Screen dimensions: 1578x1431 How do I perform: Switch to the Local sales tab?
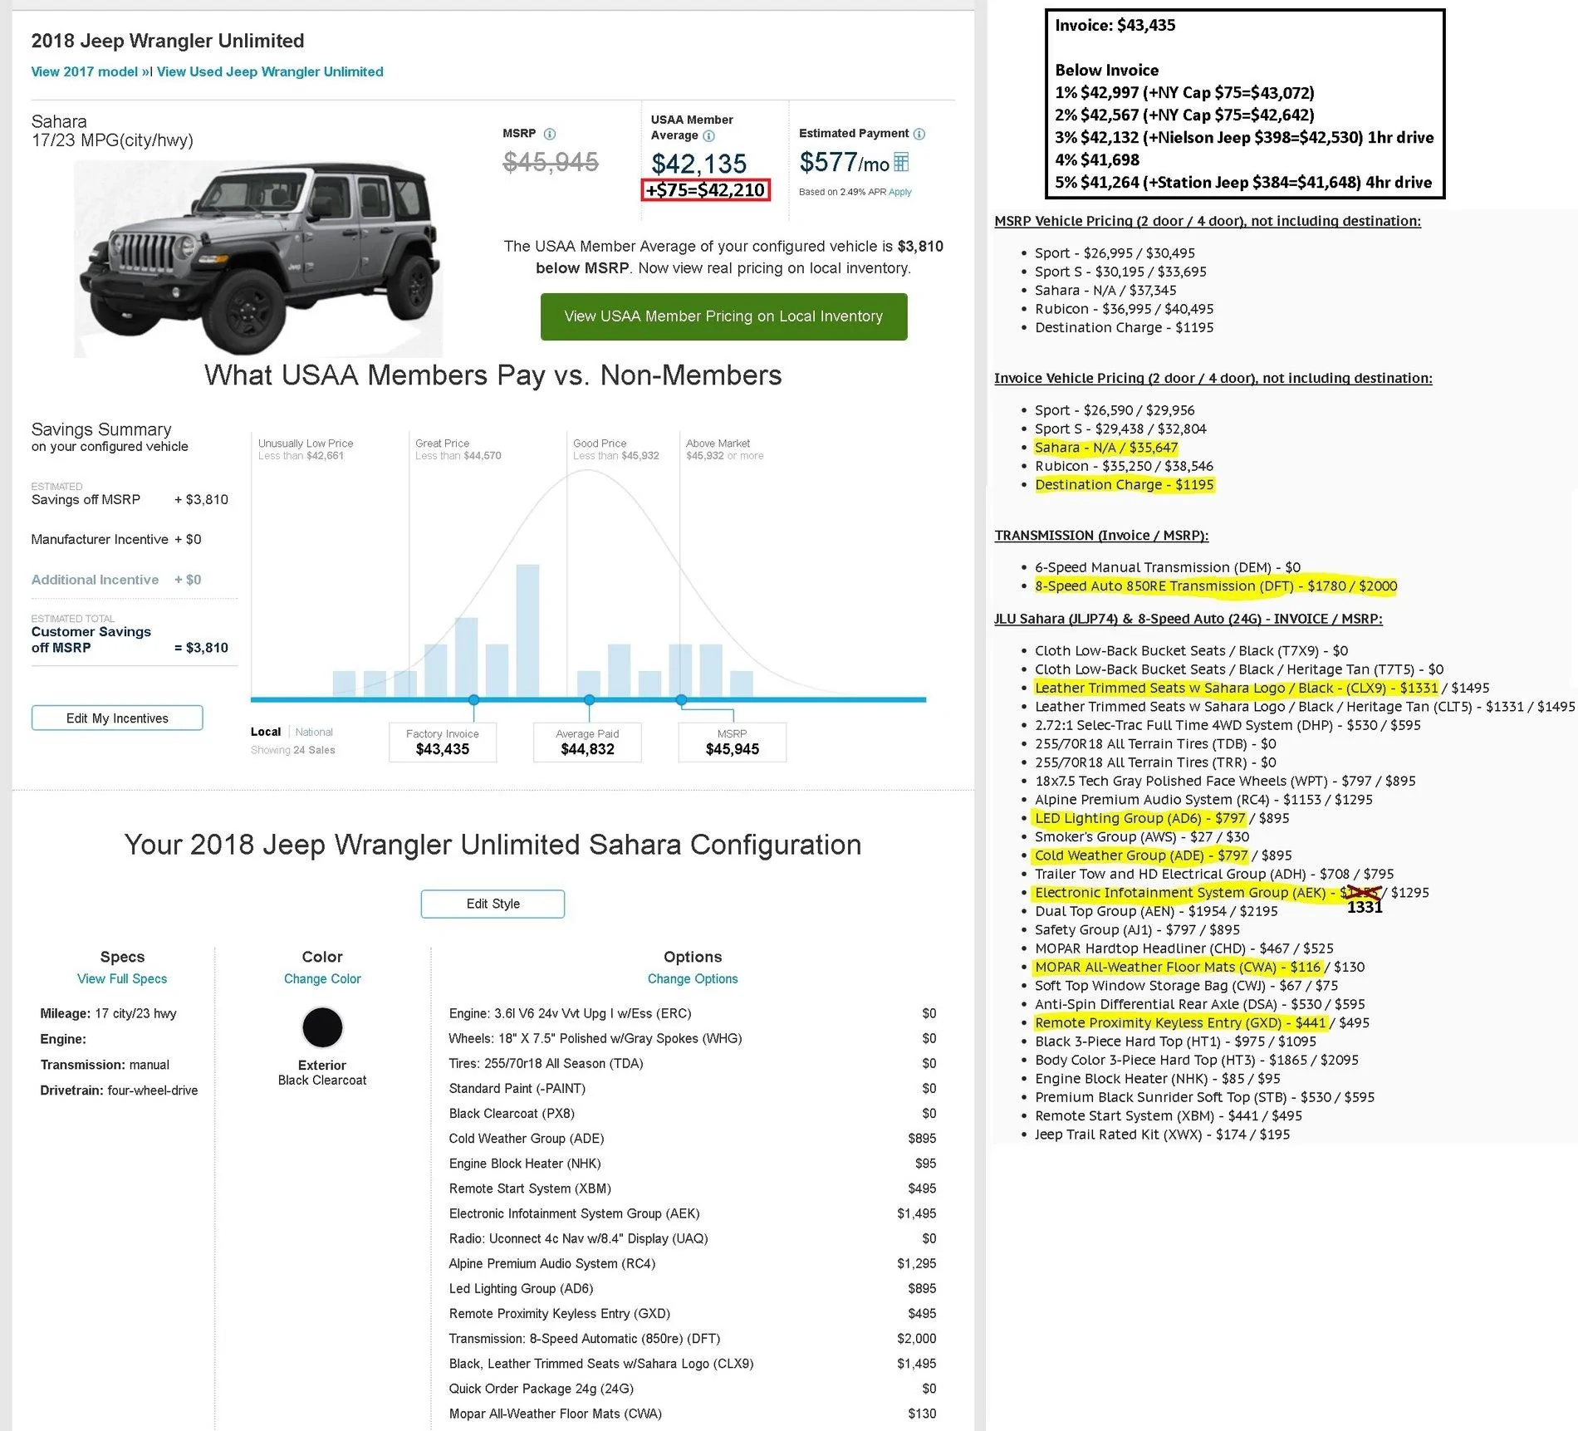(266, 732)
